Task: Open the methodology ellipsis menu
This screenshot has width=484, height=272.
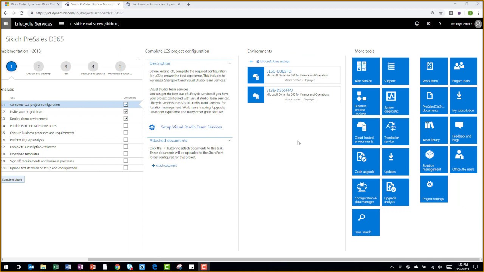Action: (138, 59)
